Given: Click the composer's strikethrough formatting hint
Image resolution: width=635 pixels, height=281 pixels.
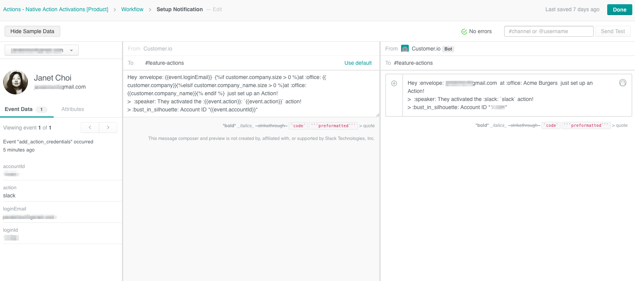Looking at the screenshot, I should point(271,126).
